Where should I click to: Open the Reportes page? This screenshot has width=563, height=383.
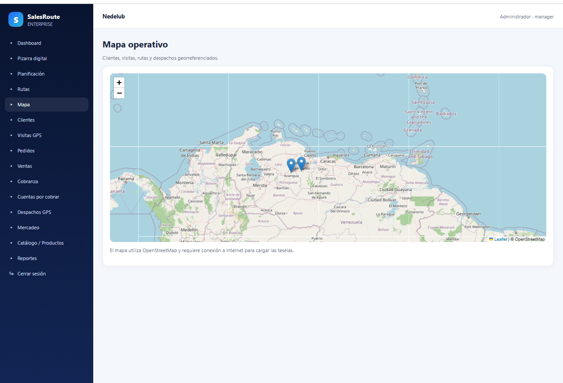tap(47, 258)
